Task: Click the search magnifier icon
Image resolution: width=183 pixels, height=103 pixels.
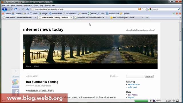Action: [x=179, y=9]
